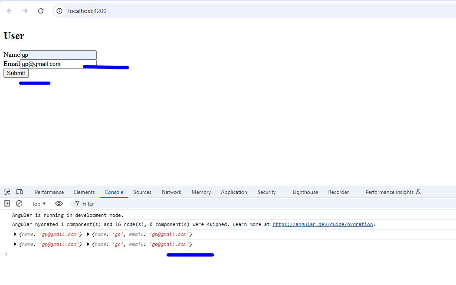The width and height of the screenshot is (456, 285).
Task: Create a live expression with eye icon
Action: (x=59, y=203)
